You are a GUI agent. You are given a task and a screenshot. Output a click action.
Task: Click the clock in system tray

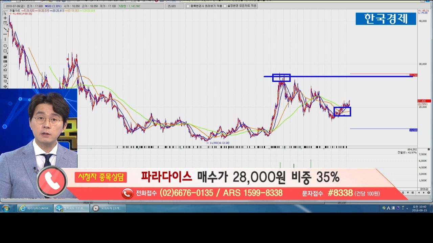[x=419, y=208]
